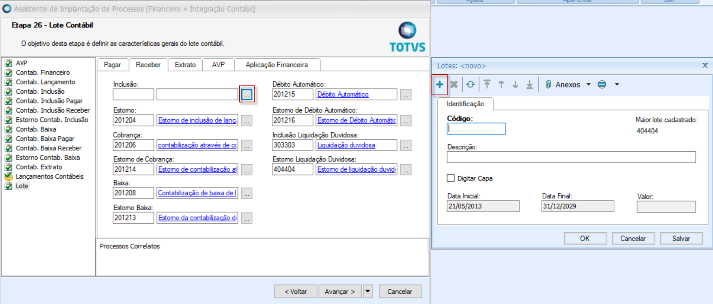Open lookup button for Cobrança 201206
The image size is (713, 304).
247,145
